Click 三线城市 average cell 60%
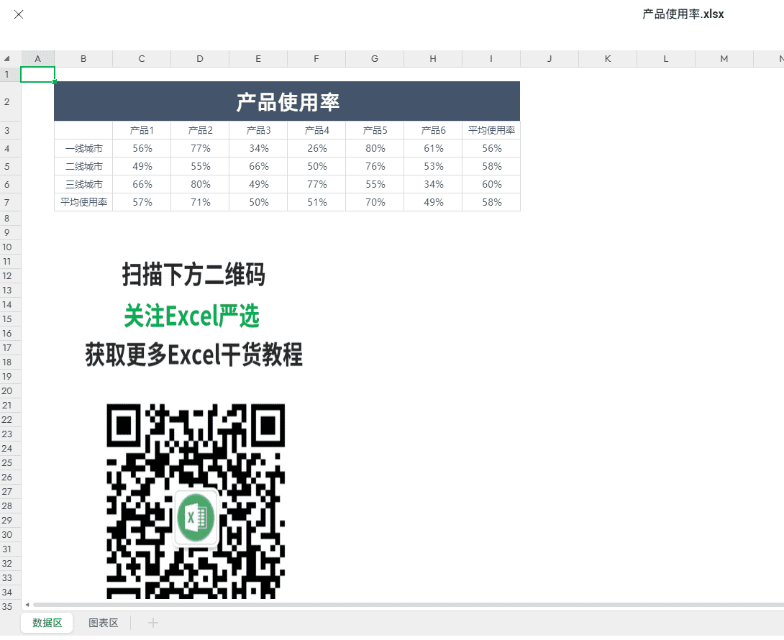The image size is (784, 640). tap(491, 185)
